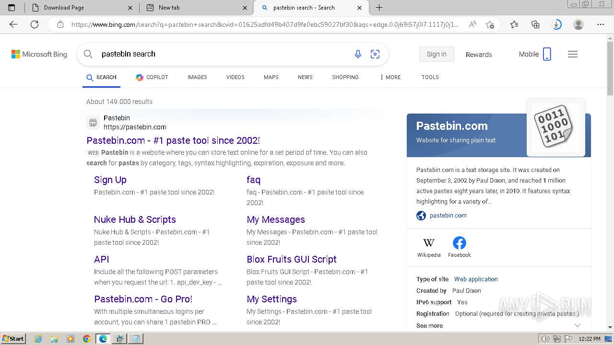Open the API sitelink

[102, 259]
